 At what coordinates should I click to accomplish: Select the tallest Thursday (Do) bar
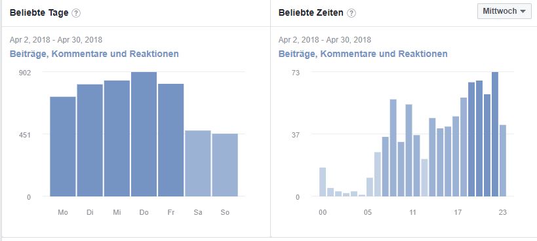coord(144,134)
